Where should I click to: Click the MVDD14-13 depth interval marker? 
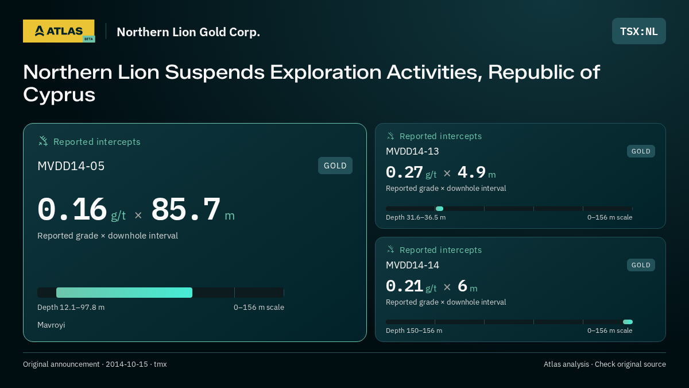pos(439,209)
